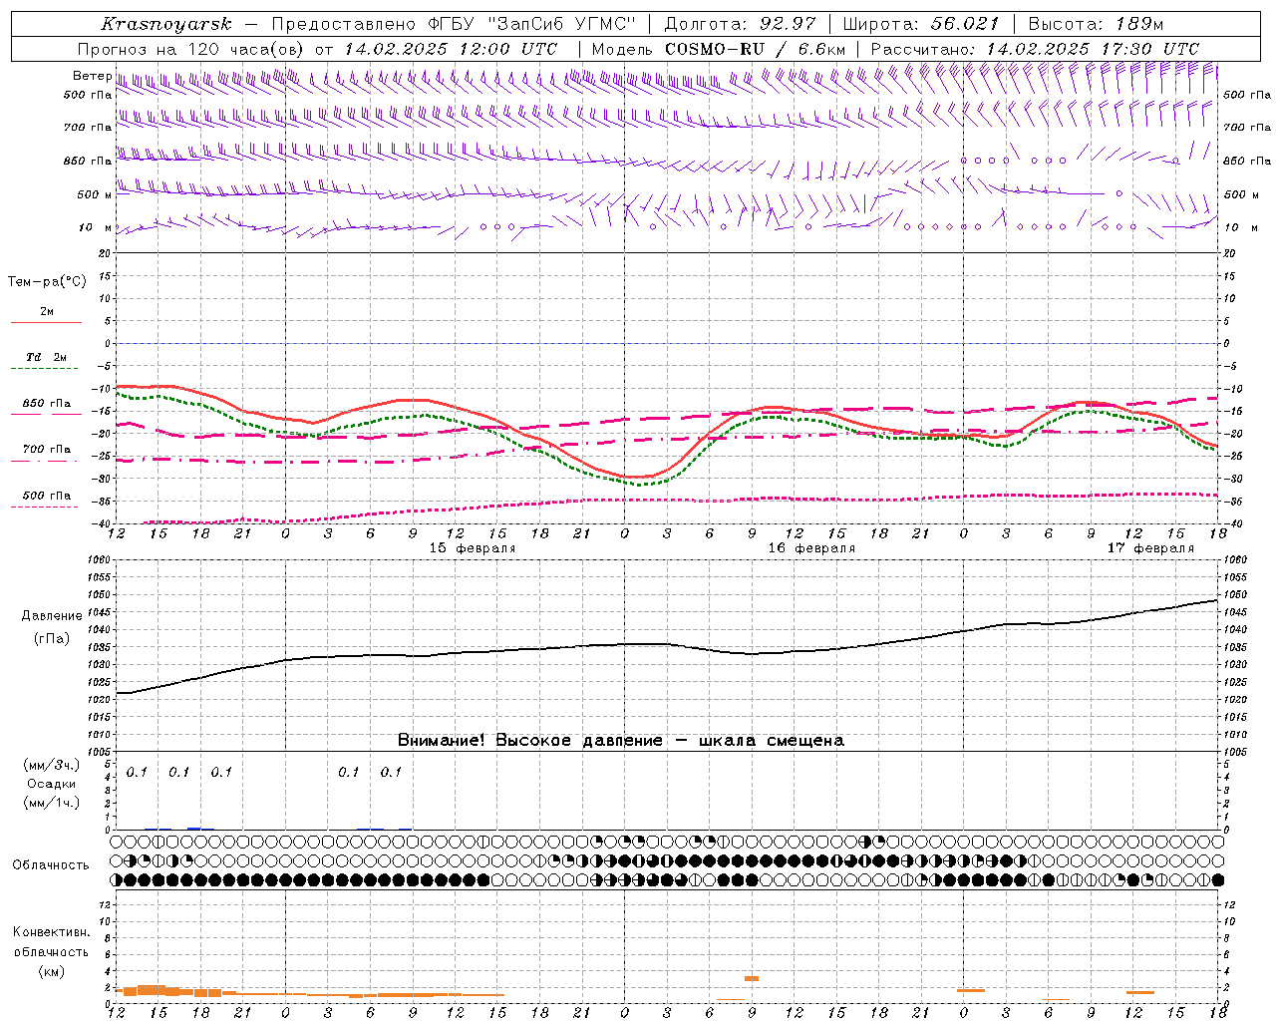Select the 10 м wind level label on left
1276x1021 pixels.
tap(95, 227)
